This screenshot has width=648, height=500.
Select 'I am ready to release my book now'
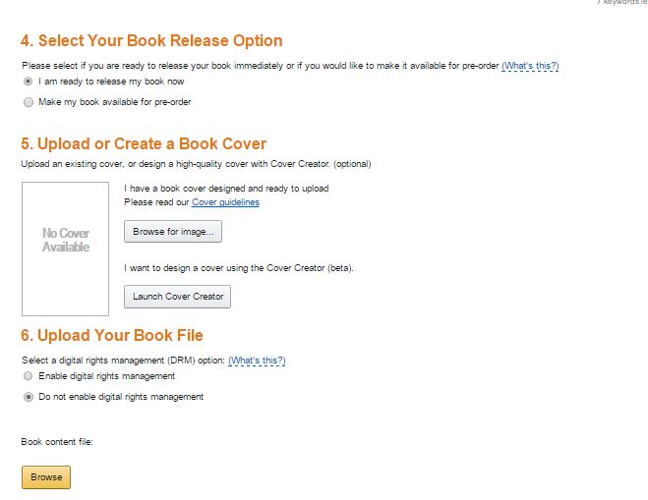29,82
